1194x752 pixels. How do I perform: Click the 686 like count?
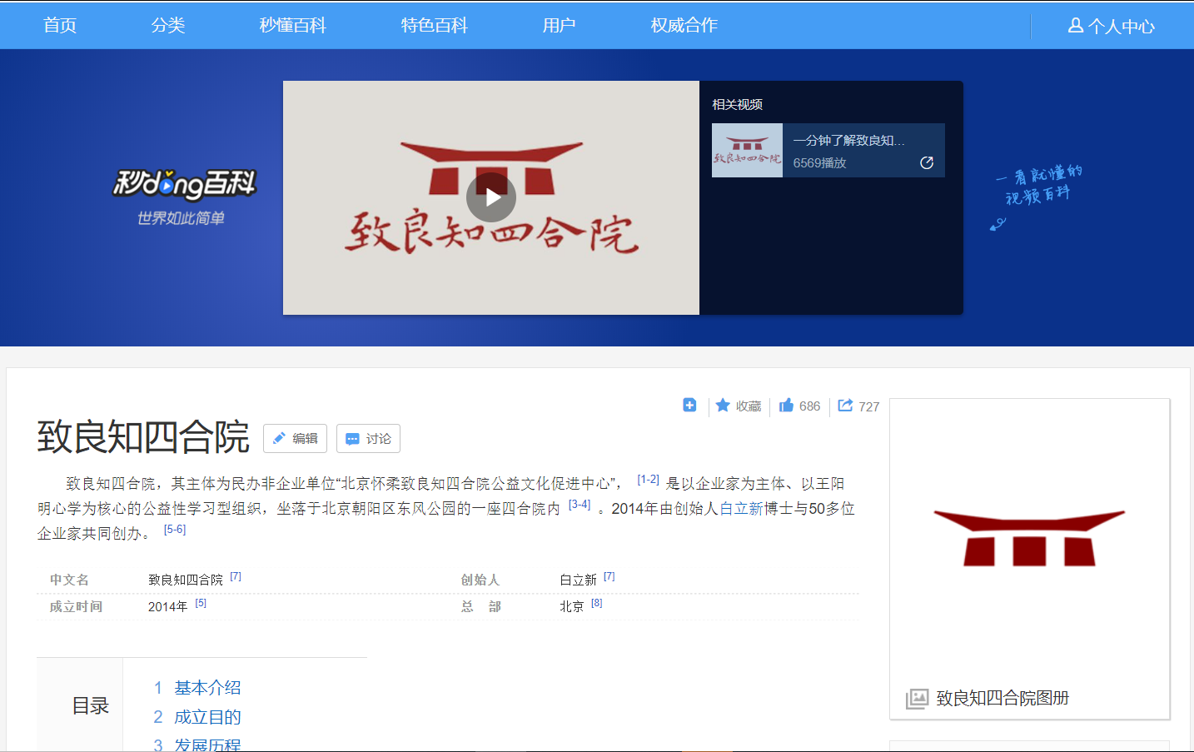point(809,406)
